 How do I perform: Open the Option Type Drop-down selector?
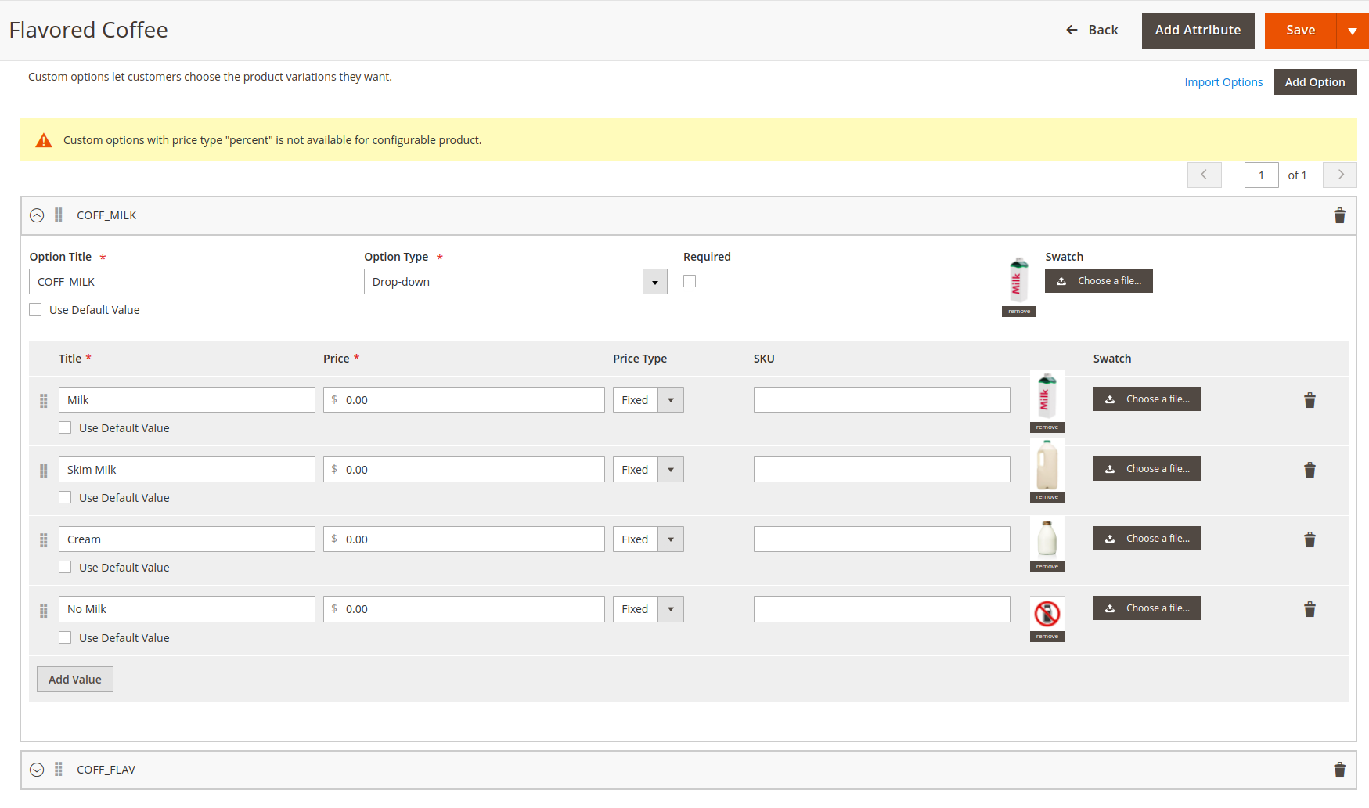515,282
